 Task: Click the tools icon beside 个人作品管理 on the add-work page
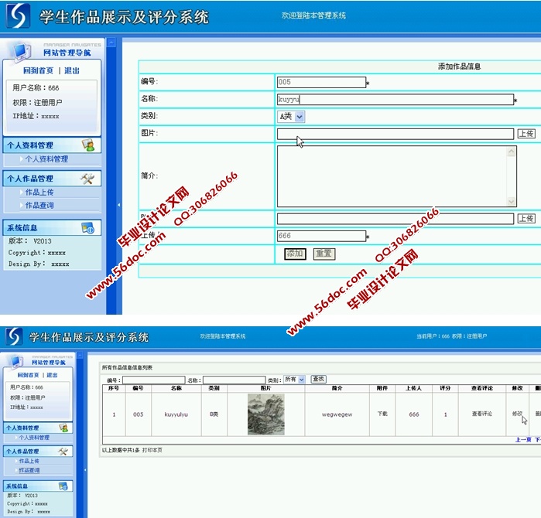[87, 178]
